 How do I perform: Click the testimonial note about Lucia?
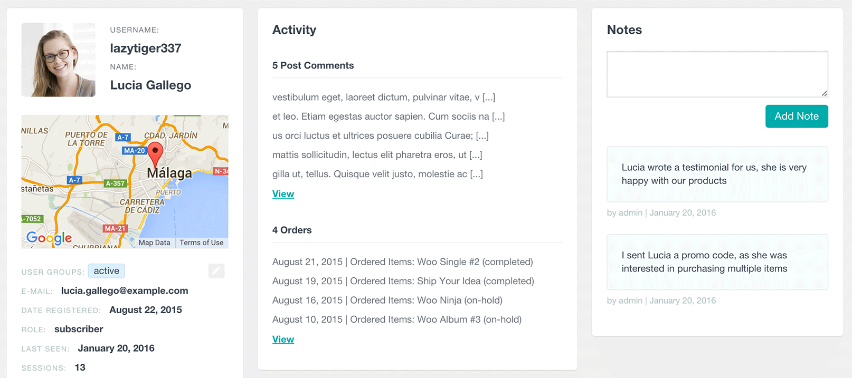point(717,174)
